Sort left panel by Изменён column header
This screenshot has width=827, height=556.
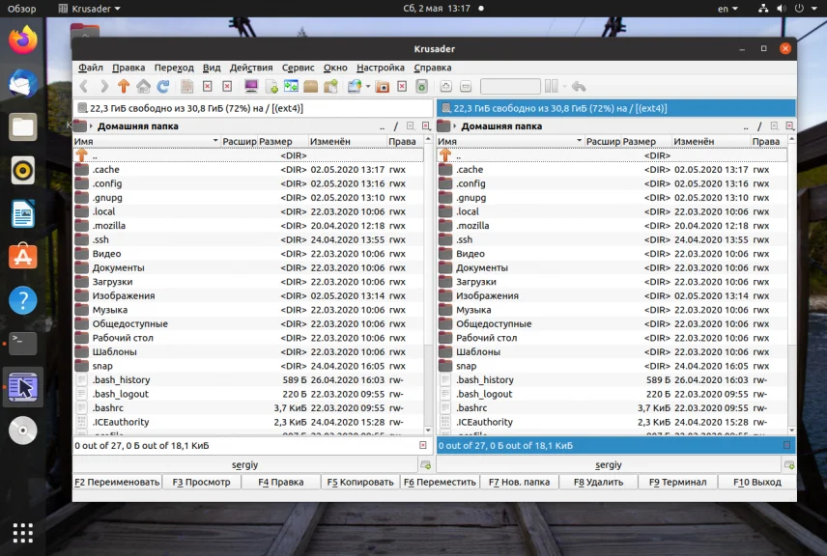[330, 142]
